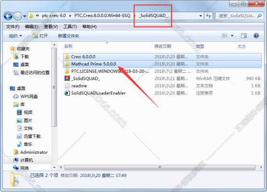267x192 pixels.
Task: Open WPS网盘 in sidebar
Action: pos(29,96)
